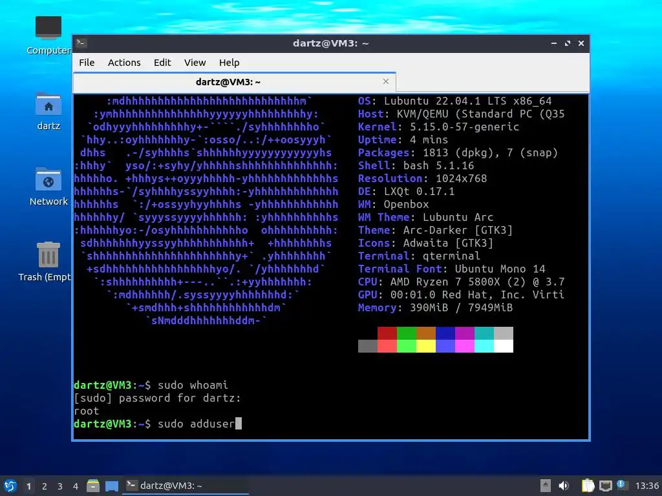This screenshot has width=662, height=496.
Task: Click the 'WM: Openbox' line
Action: click(394, 205)
